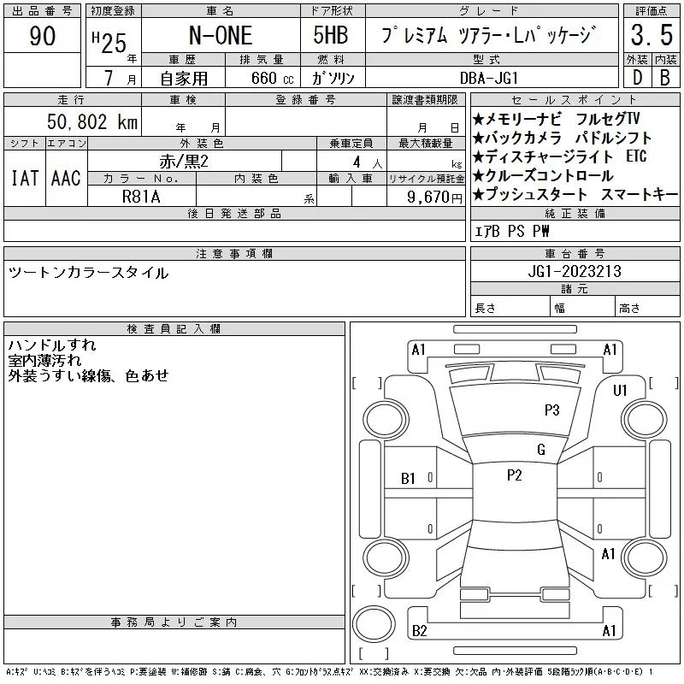
Task: Click the car name N-ONE
Action: [221, 36]
